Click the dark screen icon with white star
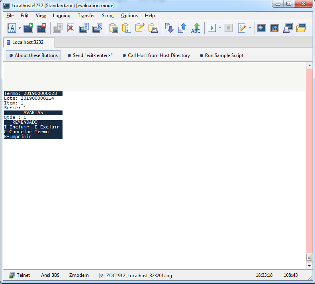This screenshot has height=284, width=315. [x=261, y=28]
